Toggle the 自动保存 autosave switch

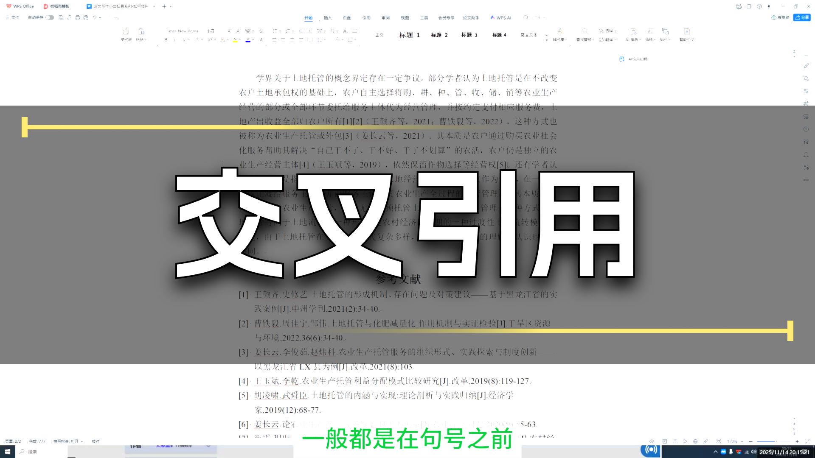coord(50,18)
